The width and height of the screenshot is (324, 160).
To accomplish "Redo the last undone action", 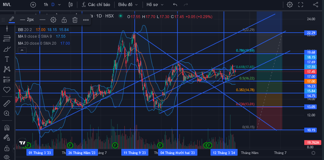I will 186,5.
